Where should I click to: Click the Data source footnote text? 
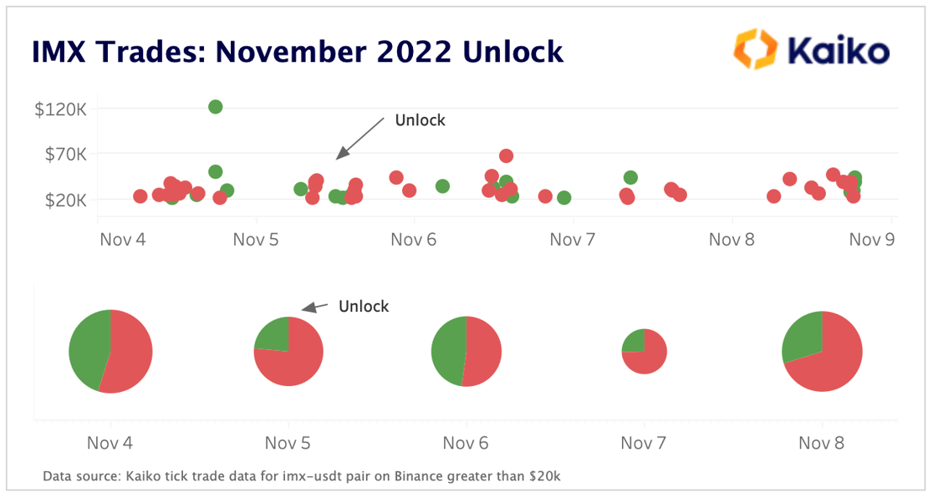click(302, 477)
